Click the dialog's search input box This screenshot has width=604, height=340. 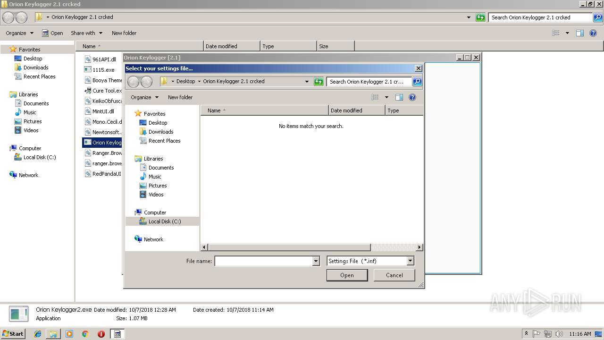[370, 82]
